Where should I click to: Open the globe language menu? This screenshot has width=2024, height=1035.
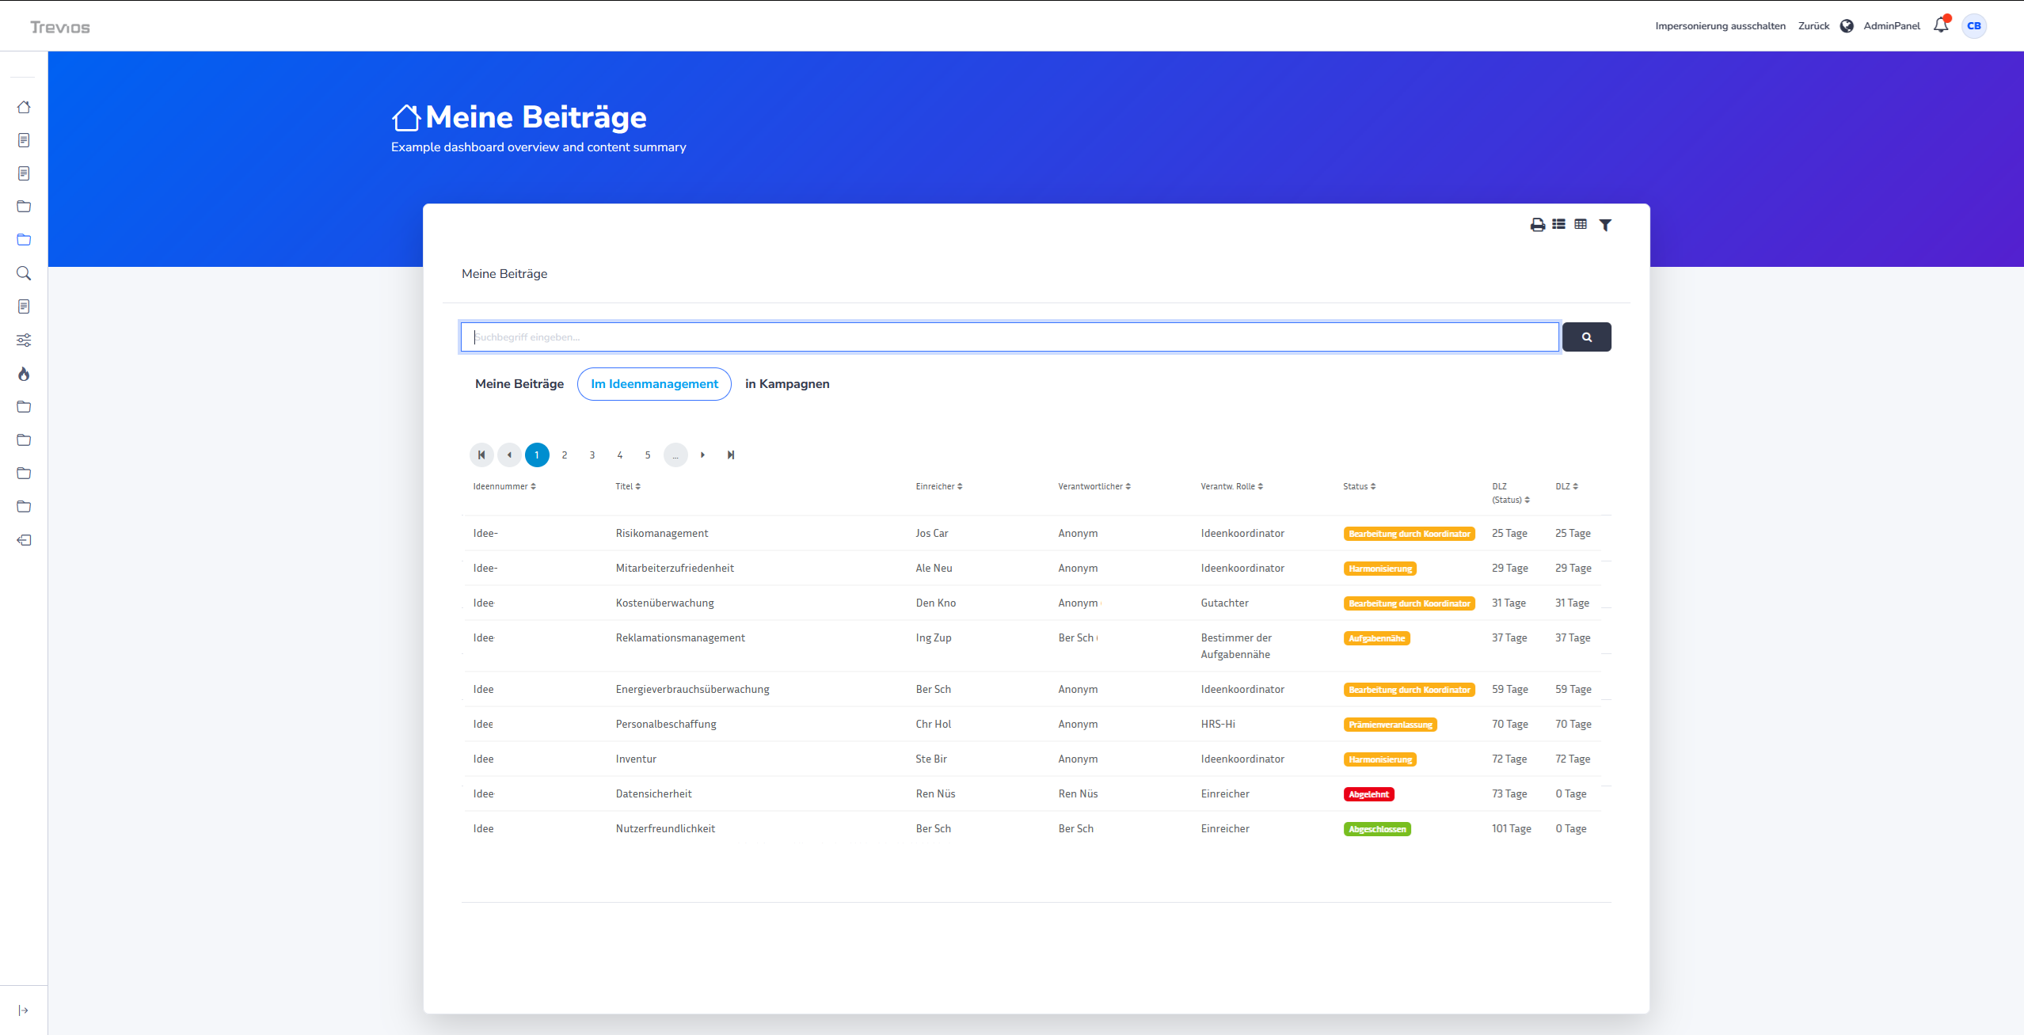pos(1847,25)
